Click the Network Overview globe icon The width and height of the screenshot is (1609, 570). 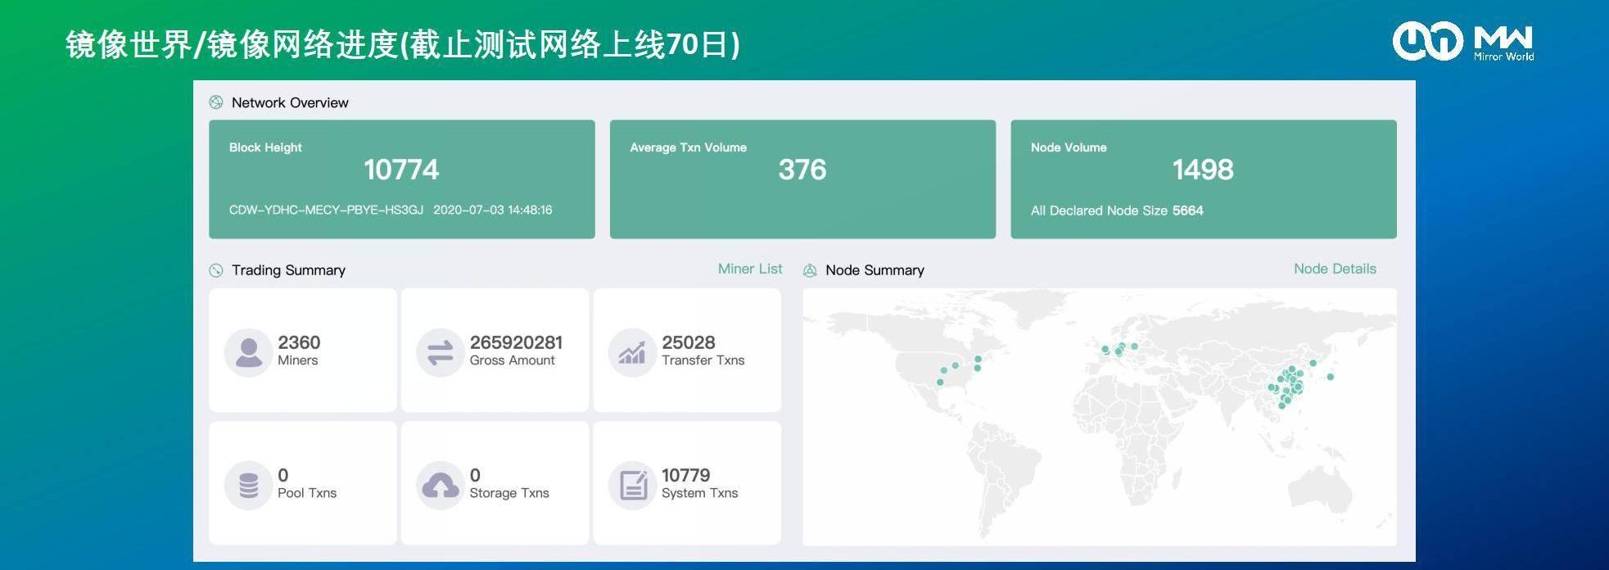(216, 102)
